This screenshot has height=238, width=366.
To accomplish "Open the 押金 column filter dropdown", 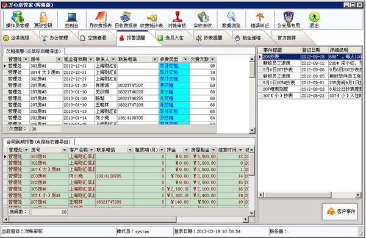I will pyautogui.click(x=186, y=150).
